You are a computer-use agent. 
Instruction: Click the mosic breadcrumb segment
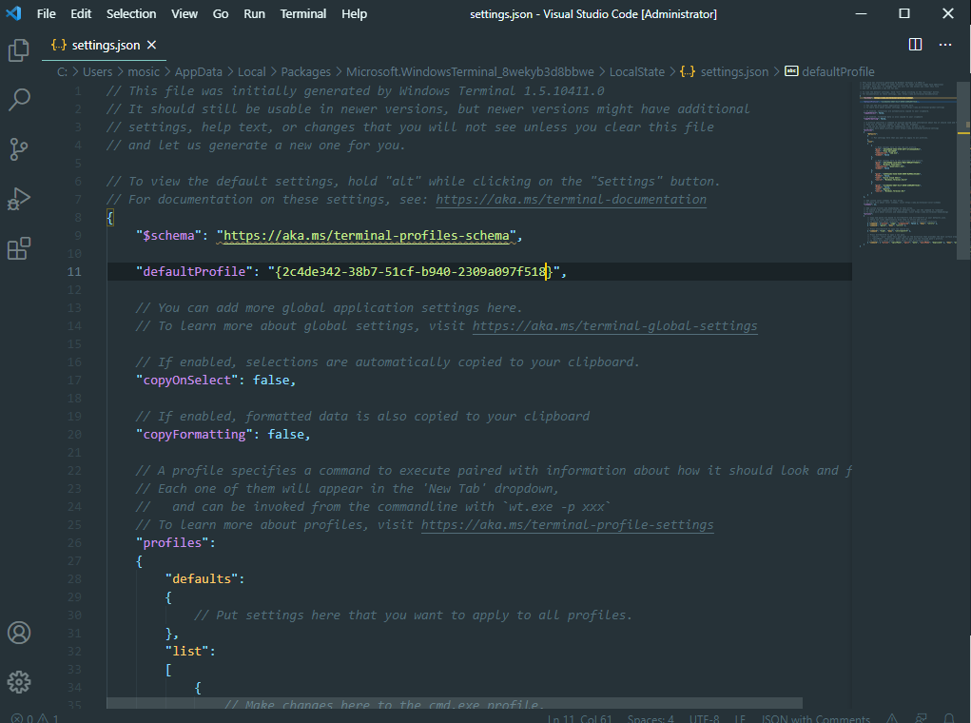[144, 72]
